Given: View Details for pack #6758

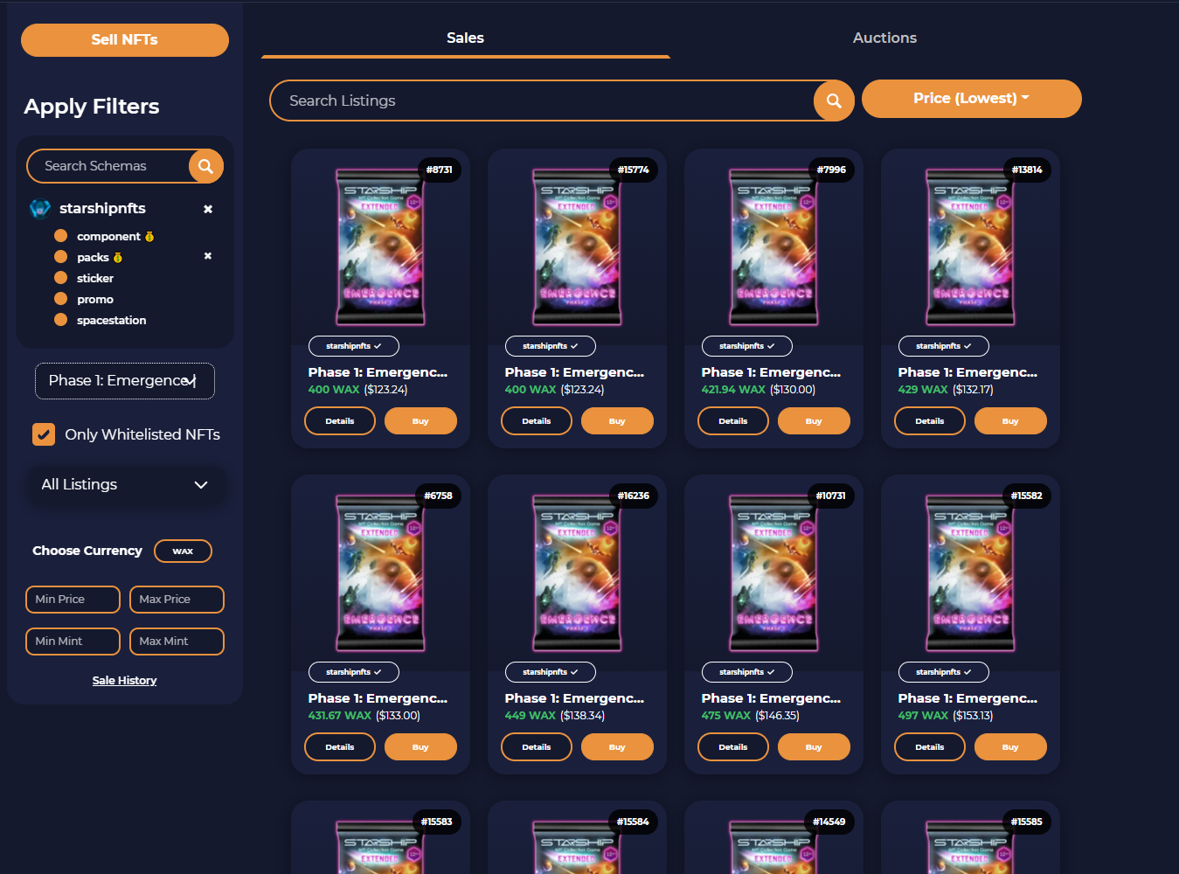Looking at the screenshot, I should 340,747.
